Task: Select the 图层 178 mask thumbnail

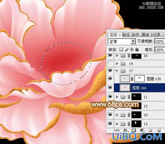Action: (x=140, y=79)
